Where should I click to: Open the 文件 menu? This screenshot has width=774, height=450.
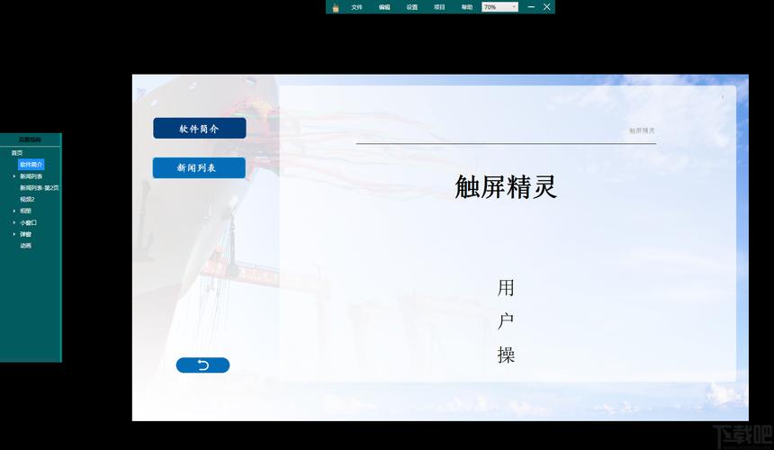(357, 7)
